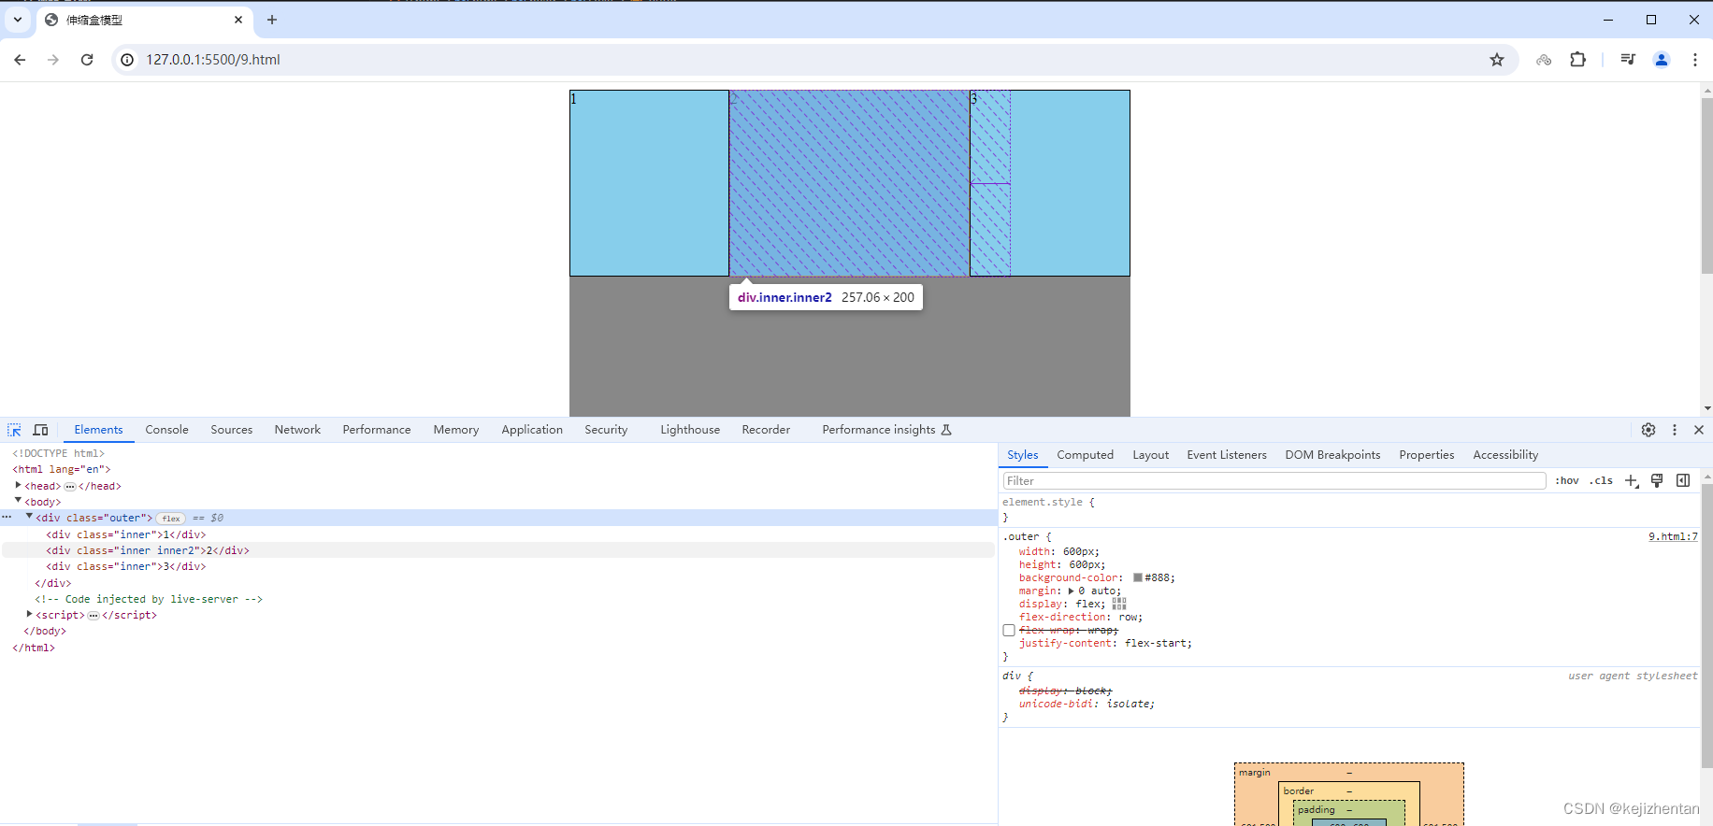This screenshot has width=1713, height=826.
Task: Toggle rendering emulations paintbrush icon
Action: click(x=1657, y=480)
